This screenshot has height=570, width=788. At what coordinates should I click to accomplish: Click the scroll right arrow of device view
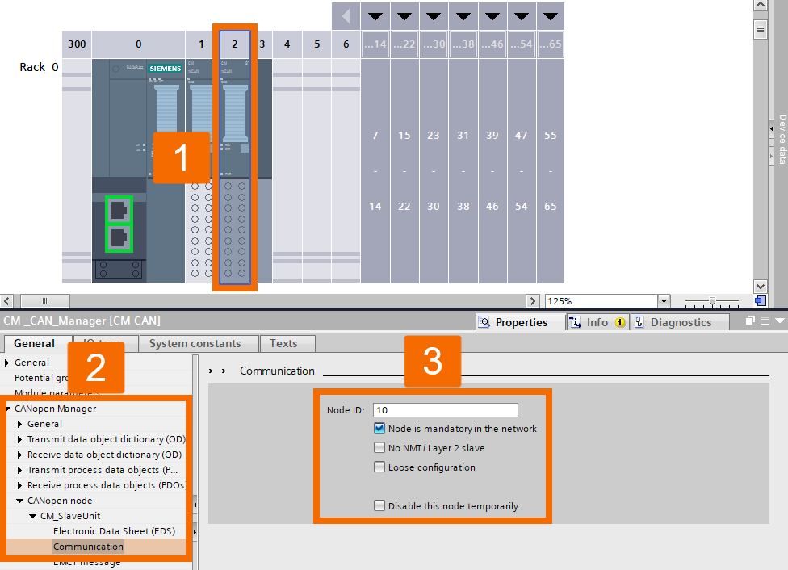[533, 301]
